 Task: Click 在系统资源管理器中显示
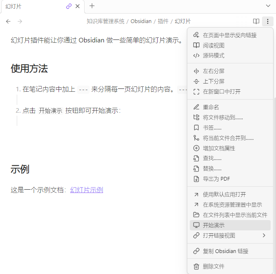[230, 204]
